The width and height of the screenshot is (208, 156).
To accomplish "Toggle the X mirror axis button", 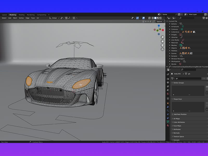I will tap(146, 22).
